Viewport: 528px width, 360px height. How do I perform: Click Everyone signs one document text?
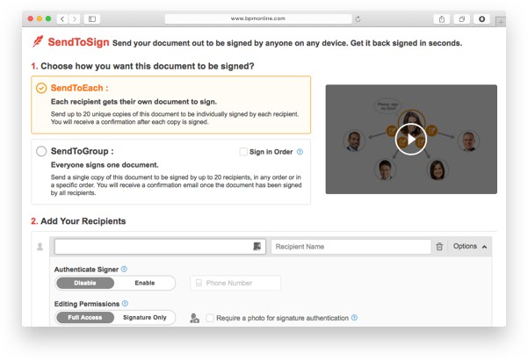[105, 165]
